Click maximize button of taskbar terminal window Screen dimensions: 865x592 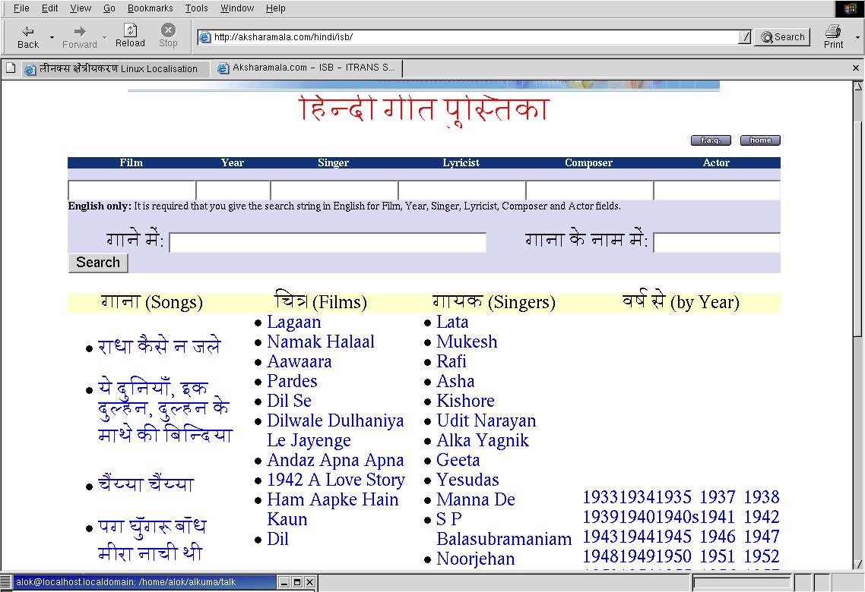[x=297, y=582]
